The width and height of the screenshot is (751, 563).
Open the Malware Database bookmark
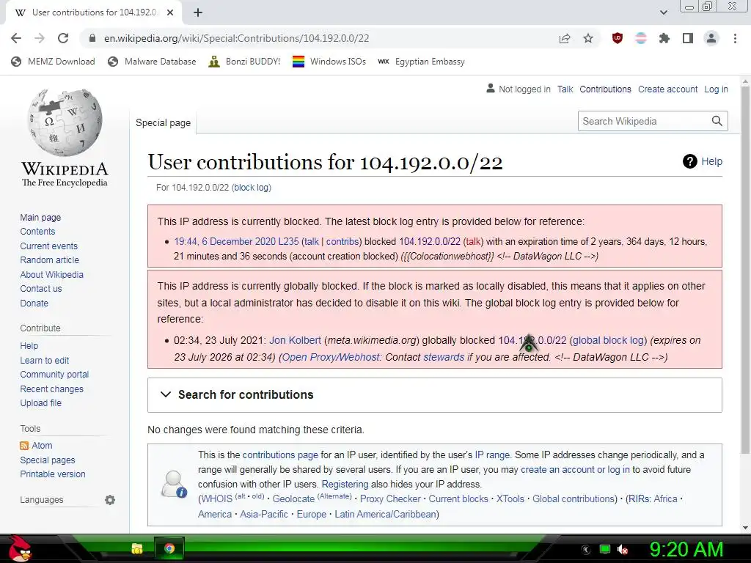[153, 62]
